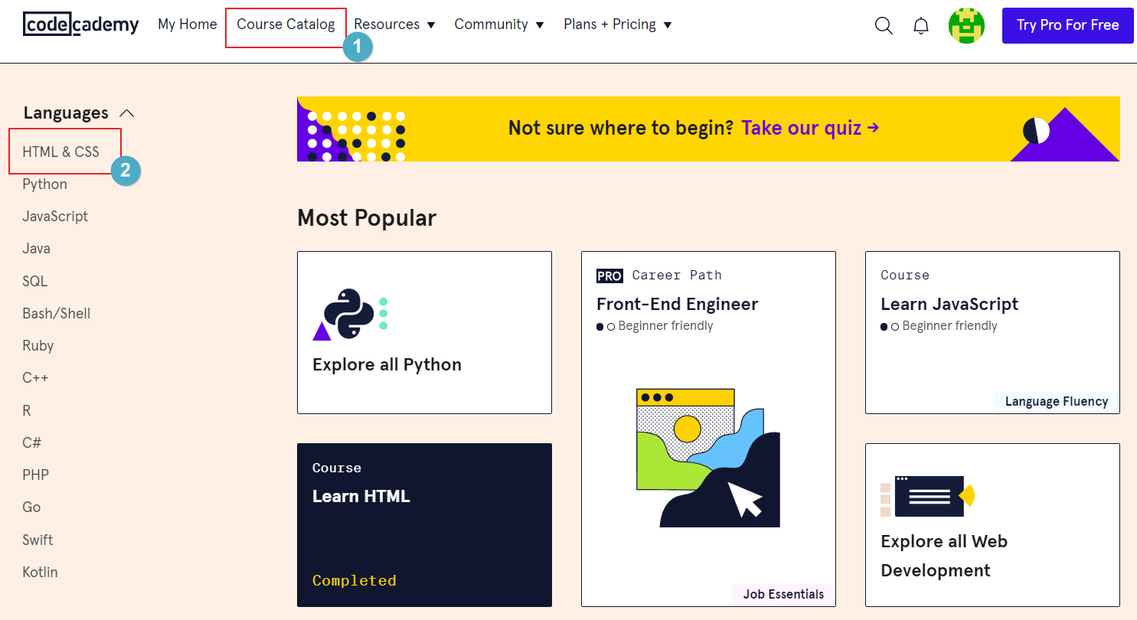Open the Ruby language filter
Viewport: 1137px width, 620px height.
[38, 346]
